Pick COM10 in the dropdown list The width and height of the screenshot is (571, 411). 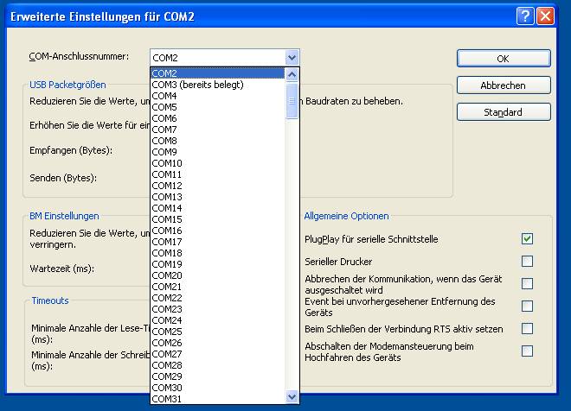(x=167, y=163)
